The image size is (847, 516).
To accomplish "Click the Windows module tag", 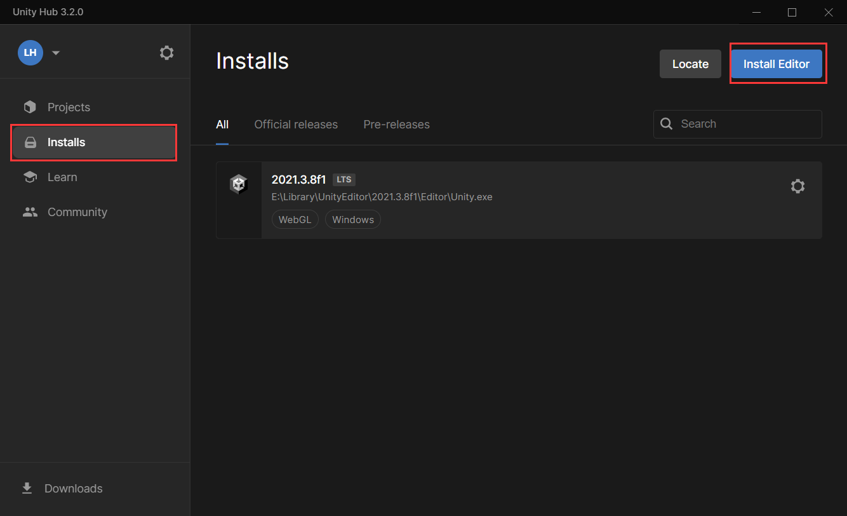I will coord(353,219).
